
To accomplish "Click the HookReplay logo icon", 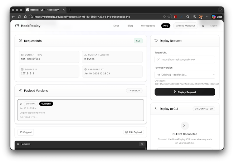I will tap(17, 26).
